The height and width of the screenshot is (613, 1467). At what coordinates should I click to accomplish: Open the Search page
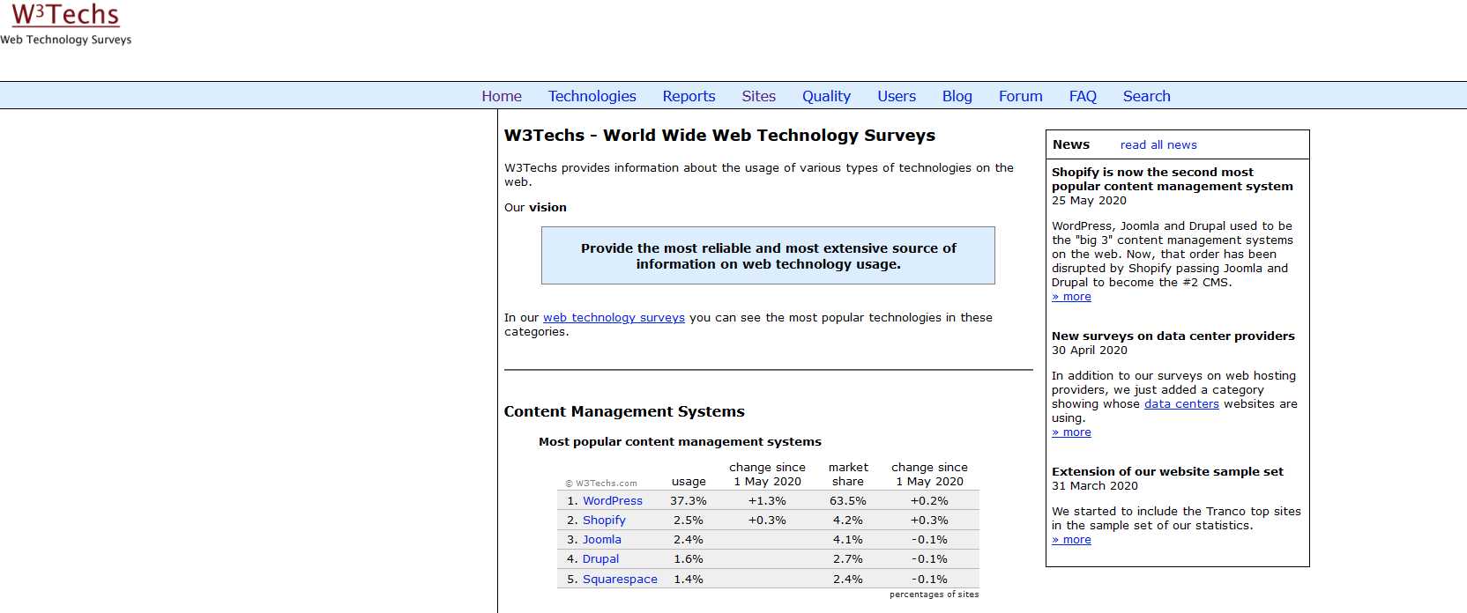coord(1146,96)
